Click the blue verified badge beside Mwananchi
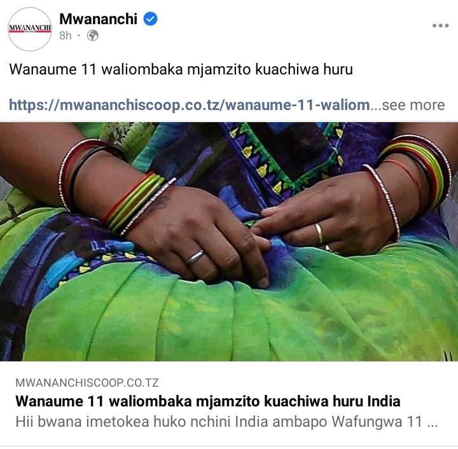 tap(150, 19)
